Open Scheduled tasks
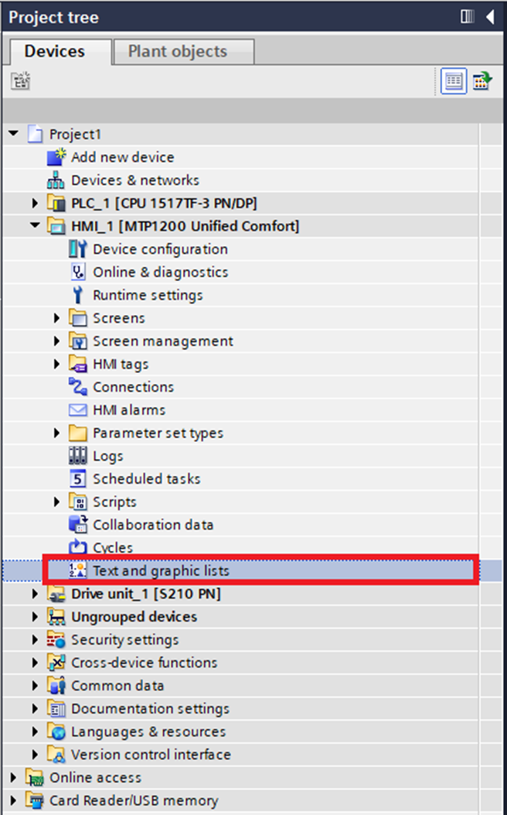 pos(147,479)
